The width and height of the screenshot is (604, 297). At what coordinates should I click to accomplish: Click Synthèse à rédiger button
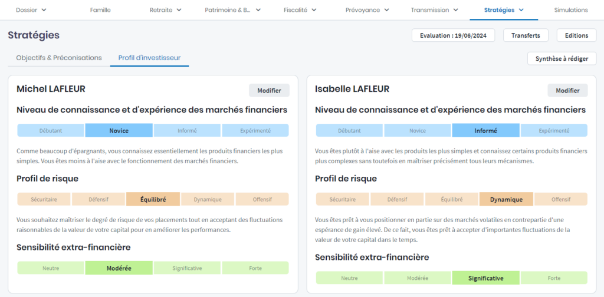[x=562, y=58]
